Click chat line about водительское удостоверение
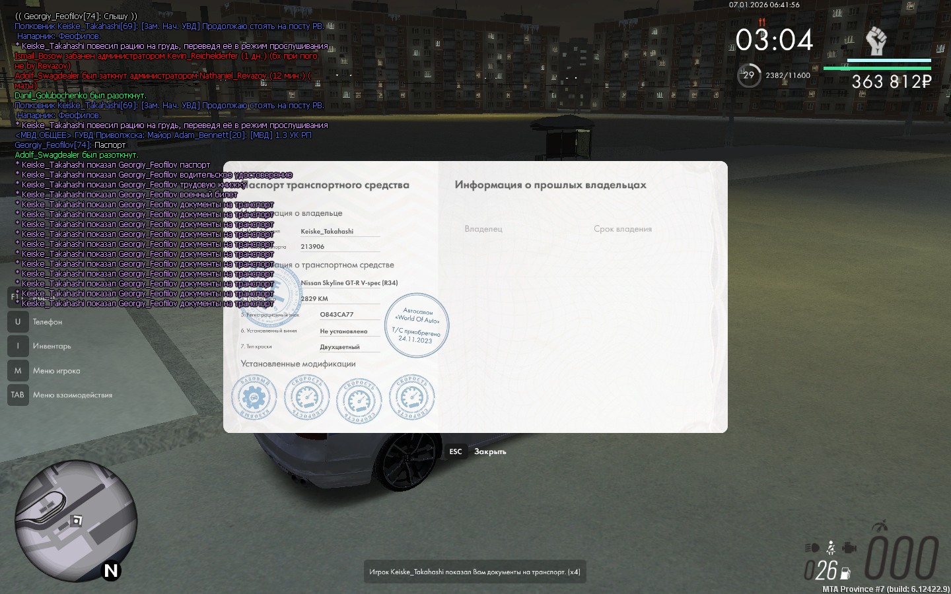This screenshot has height=594, width=951. [x=154, y=175]
